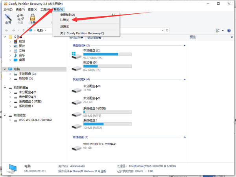Click the 本地磁盘 (C:) drive icon
This screenshot has width=236, height=177.
click(x=76, y=55)
